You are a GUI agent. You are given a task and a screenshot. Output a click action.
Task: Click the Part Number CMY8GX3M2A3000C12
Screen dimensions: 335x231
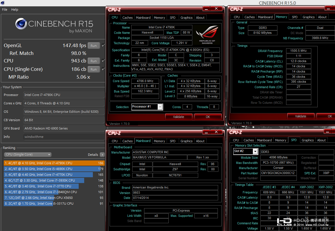(x=278, y=173)
